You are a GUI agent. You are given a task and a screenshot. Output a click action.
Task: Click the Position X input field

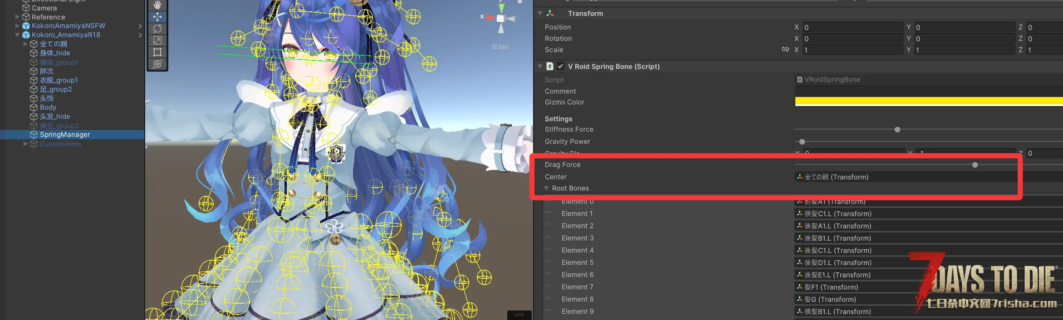(x=852, y=27)
